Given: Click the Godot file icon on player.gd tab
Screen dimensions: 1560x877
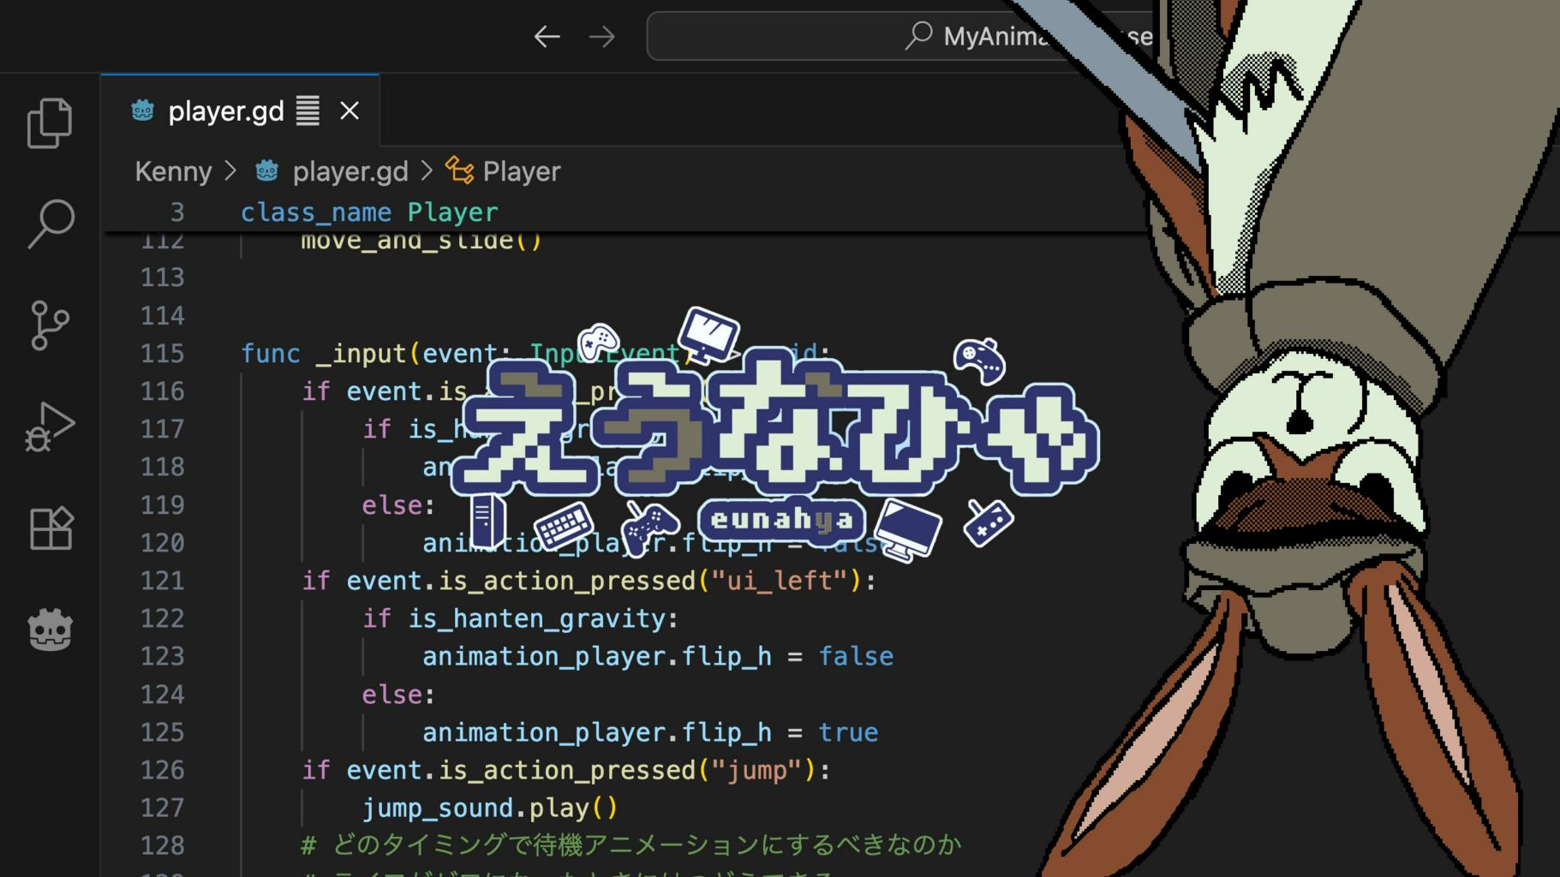Looking at the screenshot, I should (142, 110).
